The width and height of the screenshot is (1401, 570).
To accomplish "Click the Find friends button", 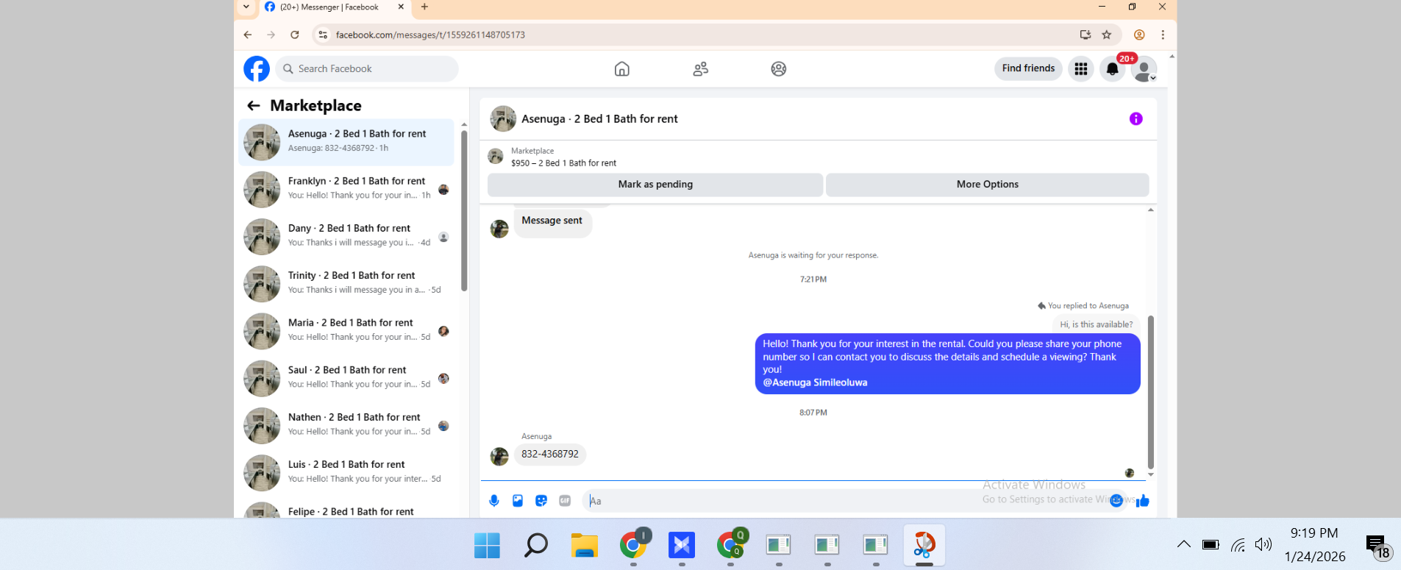I will 1028,68.
